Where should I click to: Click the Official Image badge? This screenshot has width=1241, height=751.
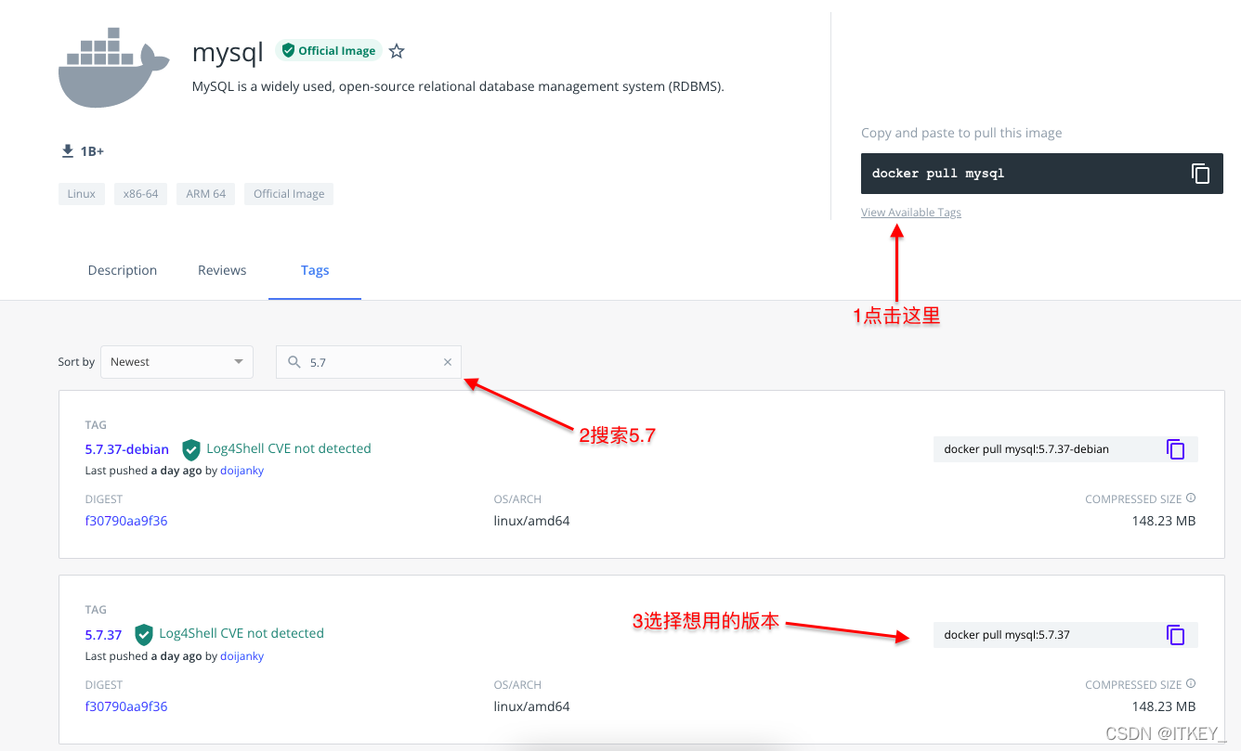[329, 51]
